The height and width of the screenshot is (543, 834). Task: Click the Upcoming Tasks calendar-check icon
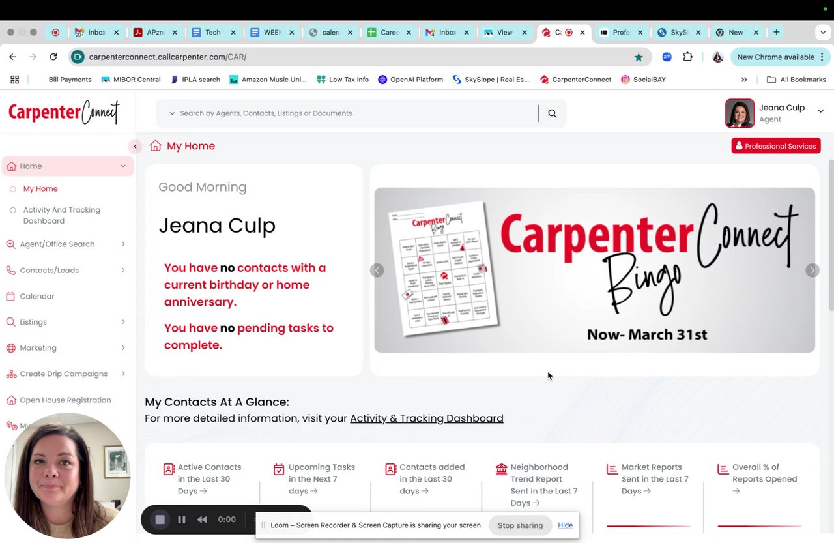279,469
